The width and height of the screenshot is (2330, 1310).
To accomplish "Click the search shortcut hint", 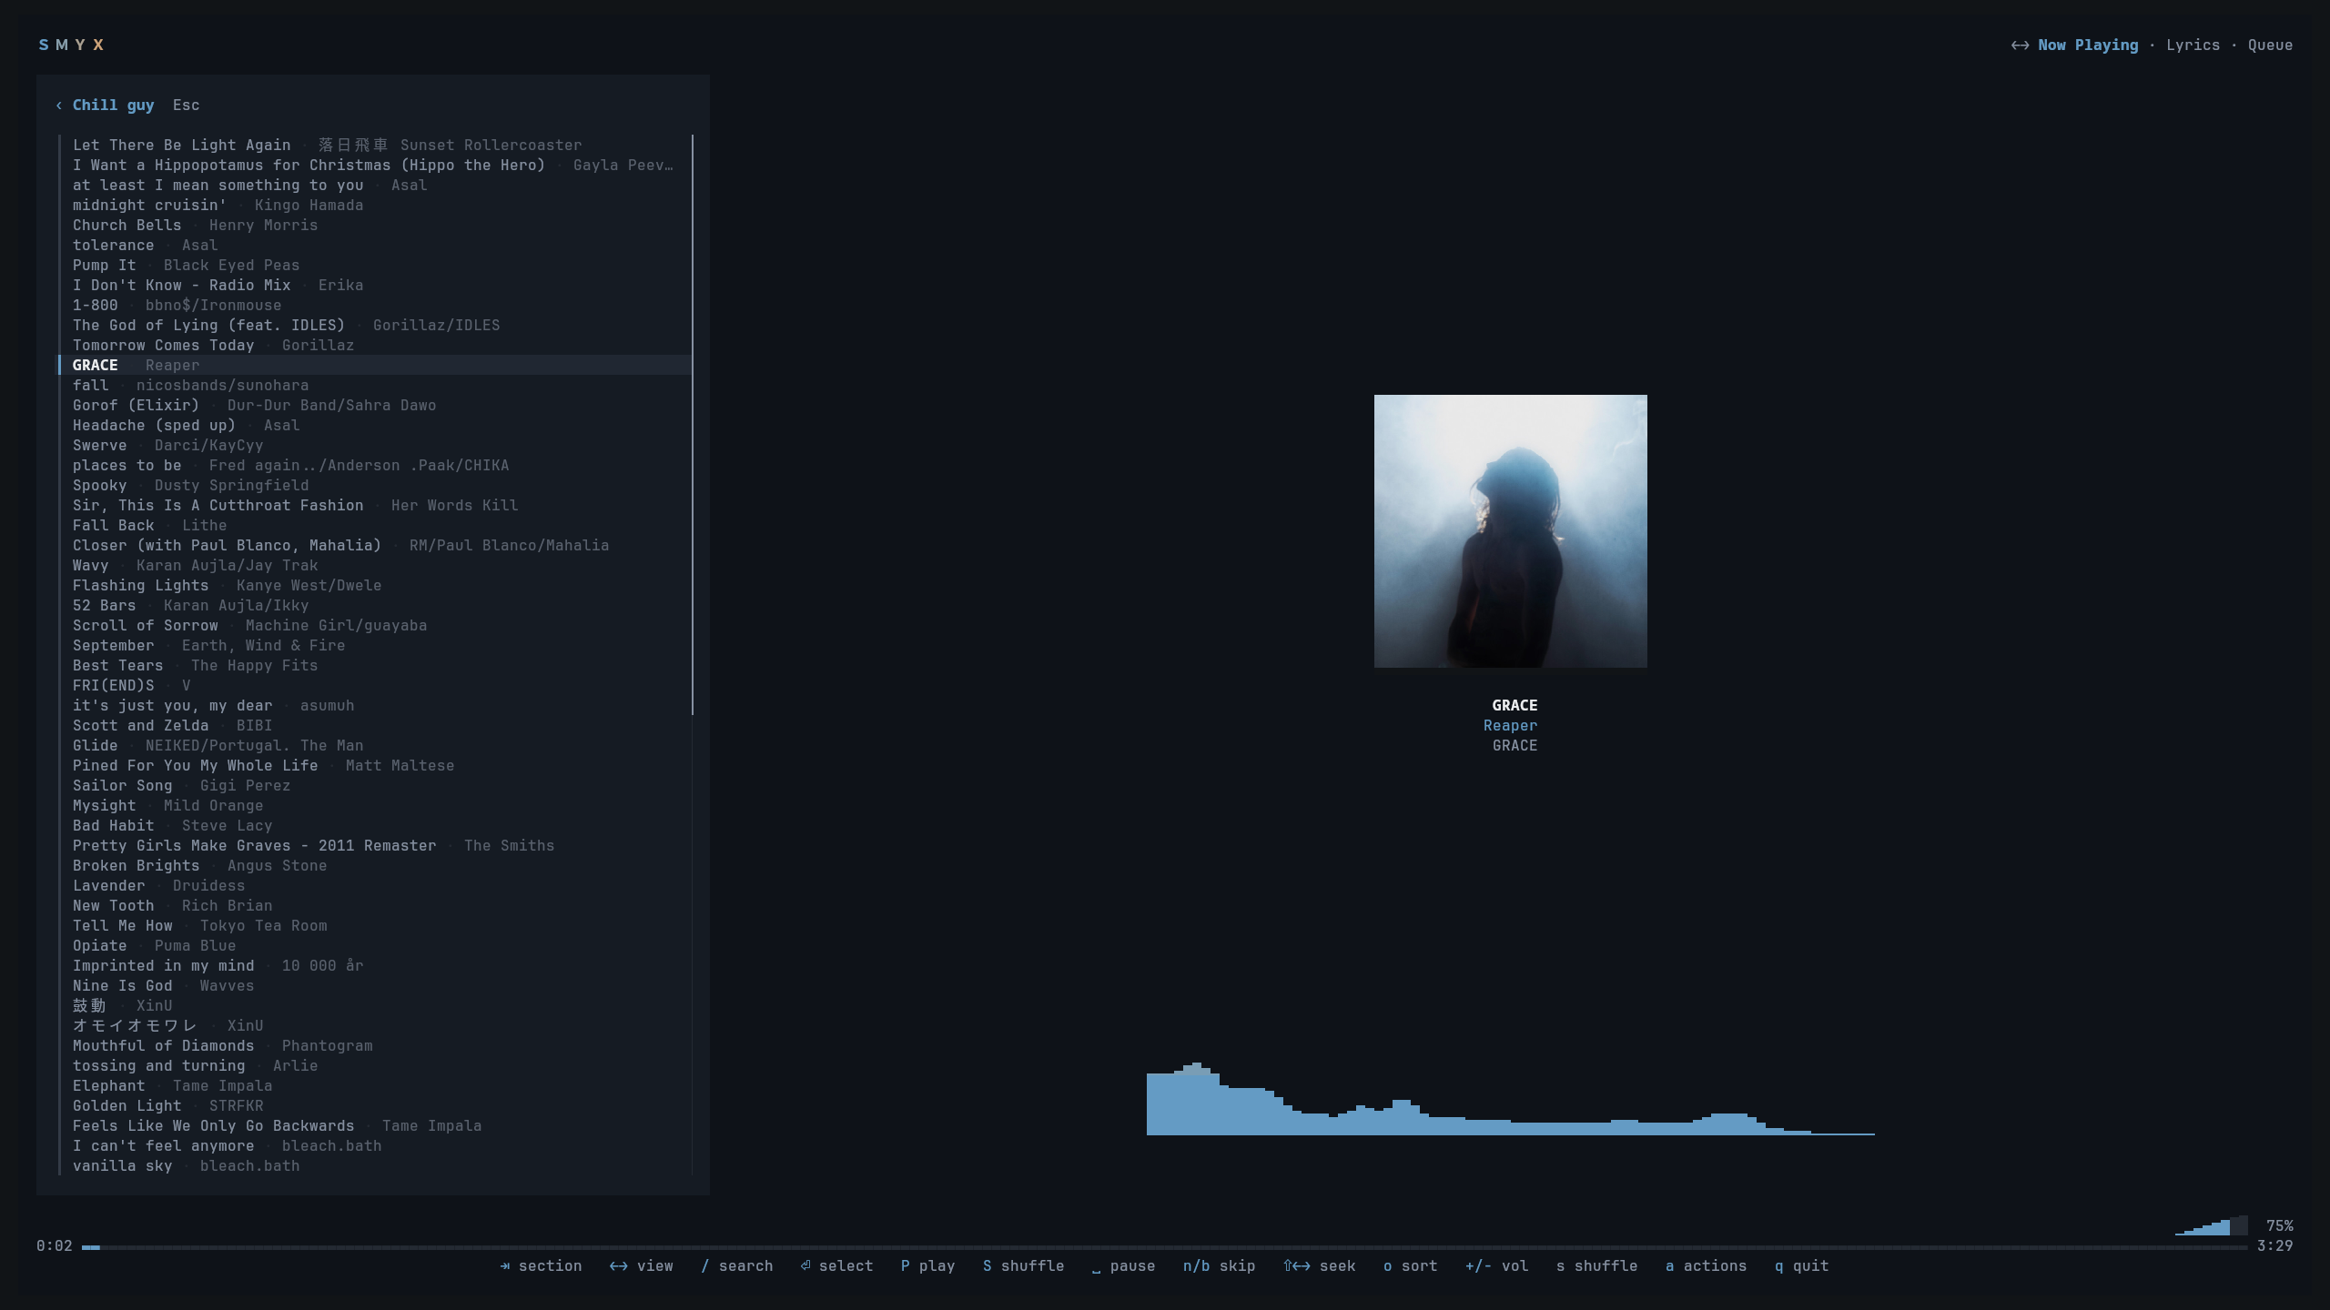I will pos(736,1266).
